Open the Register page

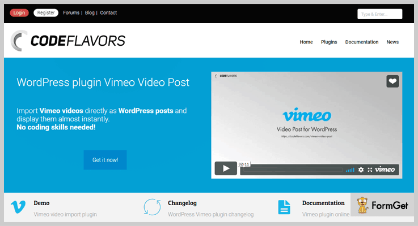46,13
